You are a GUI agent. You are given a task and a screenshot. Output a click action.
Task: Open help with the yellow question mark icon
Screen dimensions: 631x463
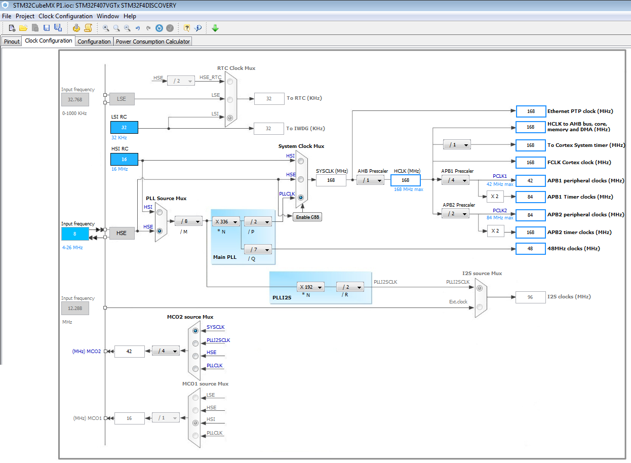tap(187, 28)
